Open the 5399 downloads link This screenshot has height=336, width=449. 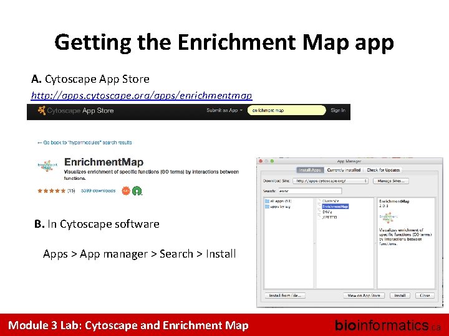coord(99,190)
